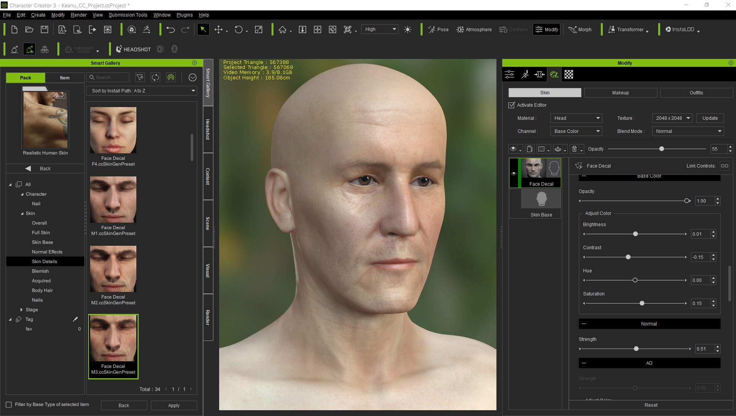This screenshot has height=416, width=736.
Task: Open the High render quality dropdown
Action: tap(380, 29)
